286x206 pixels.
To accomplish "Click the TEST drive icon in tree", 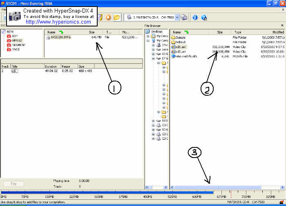I will (x=159, y=121).
